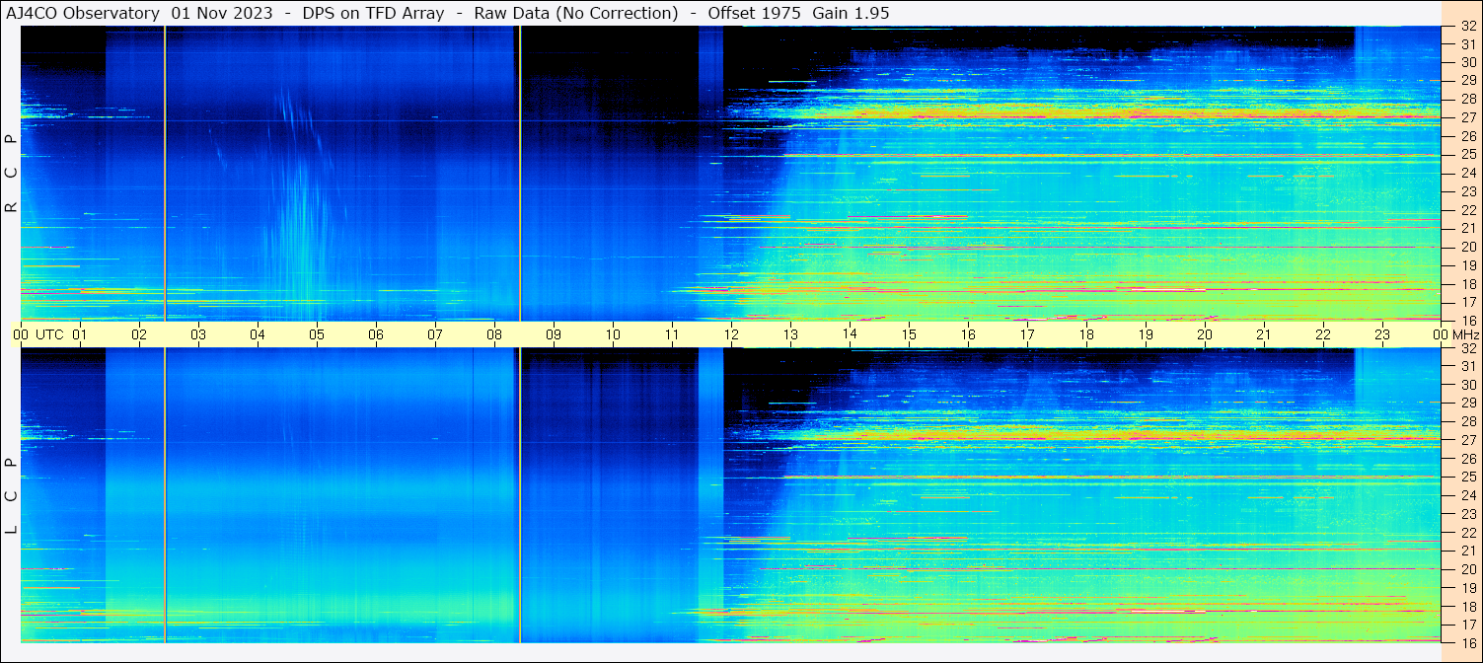This screenshot has width=1483, height=663.
Task: Click second vertical red marker in LCP spectrogram
Action: coord(520,493)
